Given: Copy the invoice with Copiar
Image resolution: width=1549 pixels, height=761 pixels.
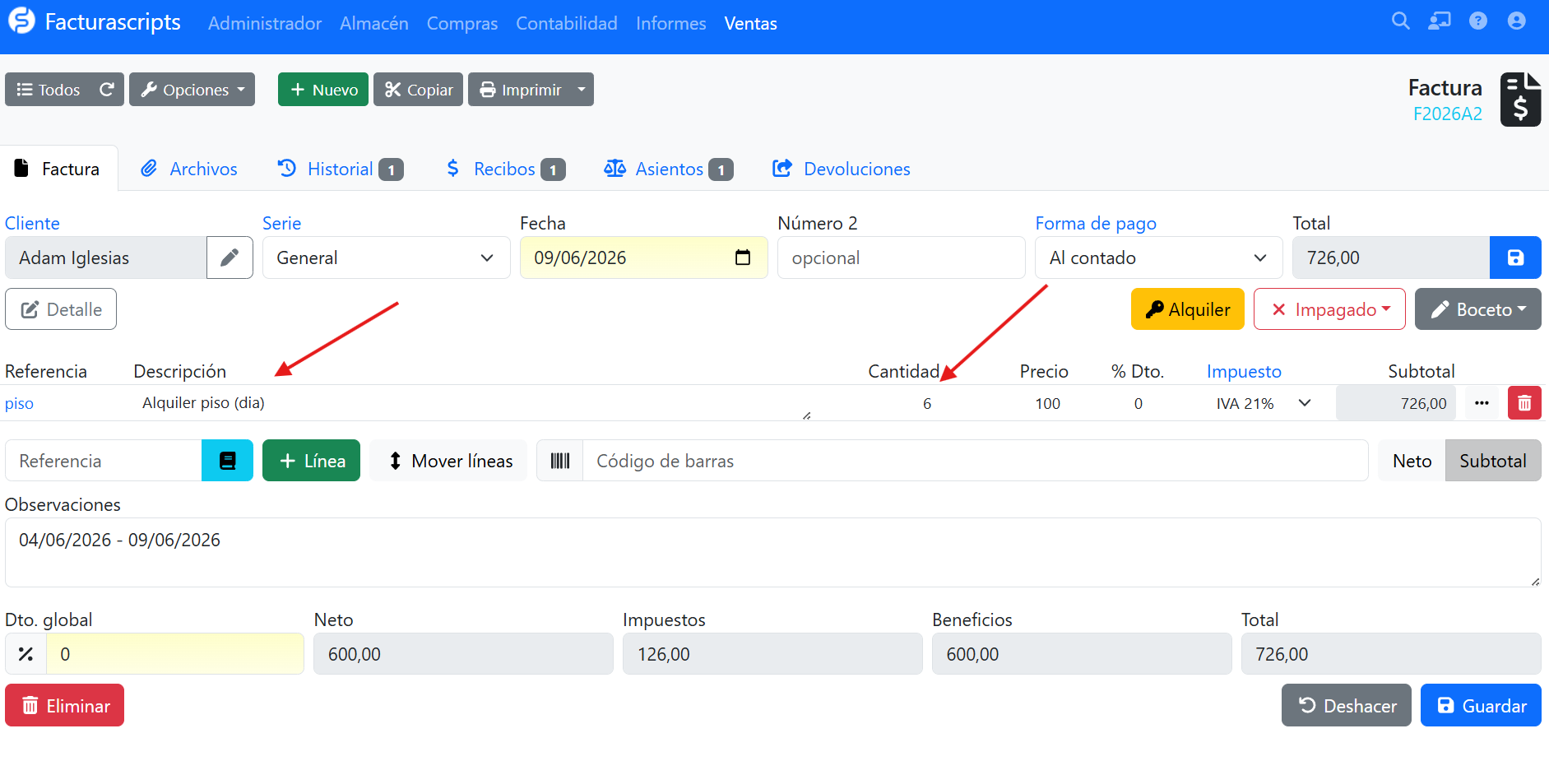Looking at the screenshot, I should [419, 90].
